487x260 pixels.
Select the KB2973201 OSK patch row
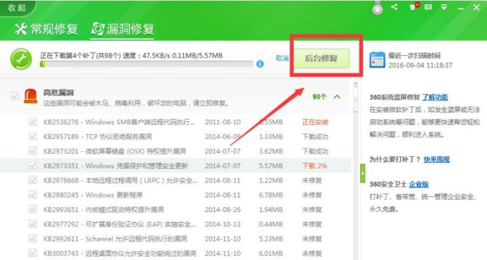(x=176, y=151)
